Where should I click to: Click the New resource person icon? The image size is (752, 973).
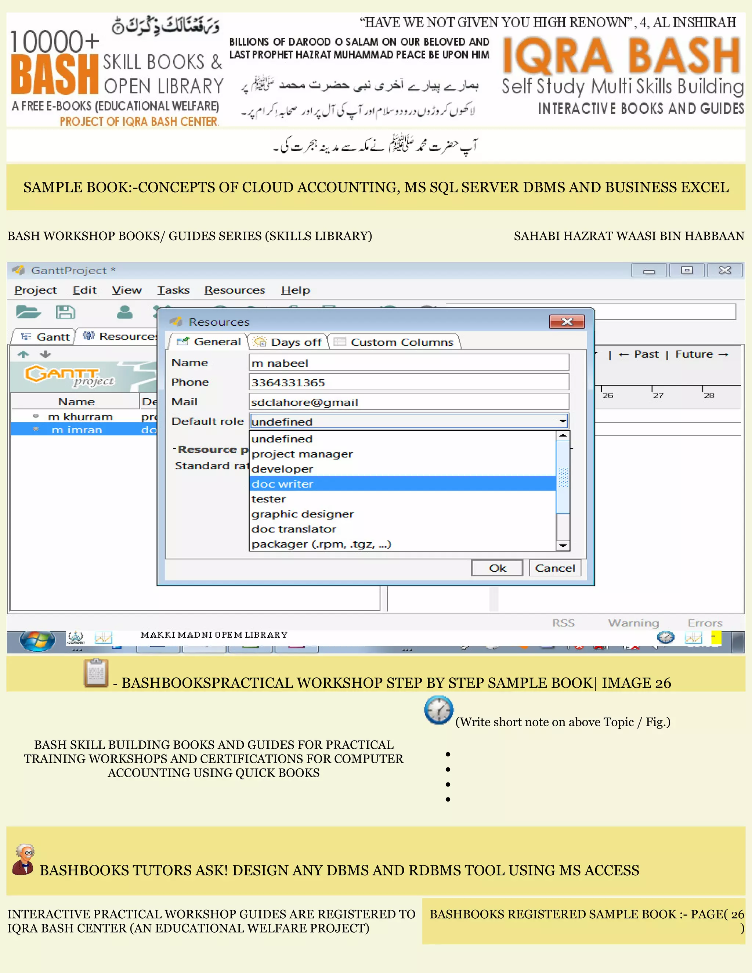click(125, 312)
